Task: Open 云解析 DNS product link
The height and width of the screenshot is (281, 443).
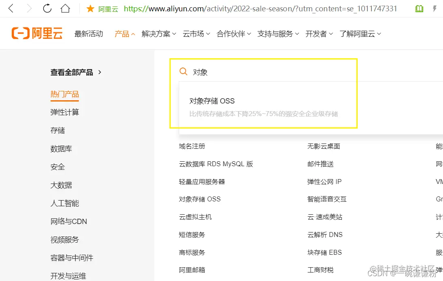Action: coord(325,235)
